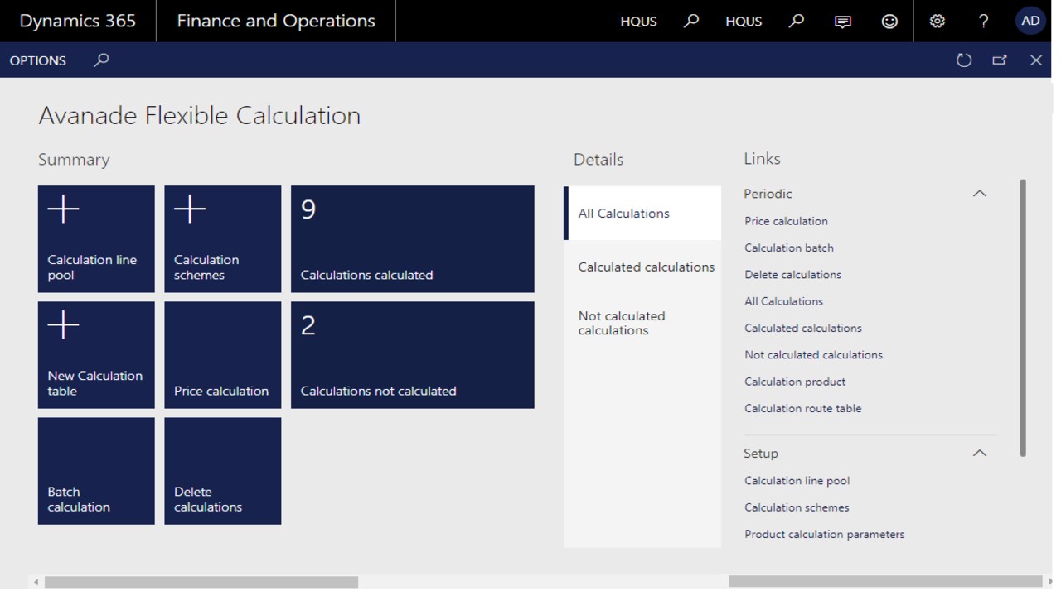Screen dimensions: 1061x596
Task: Open the OPTIONS menu
Action: point(38,60)
